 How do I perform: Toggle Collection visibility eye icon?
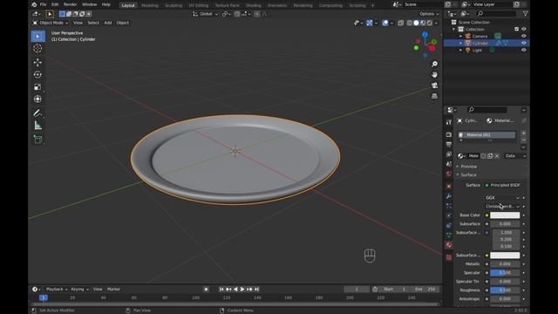pyautogui.click(x=523, y=29)
